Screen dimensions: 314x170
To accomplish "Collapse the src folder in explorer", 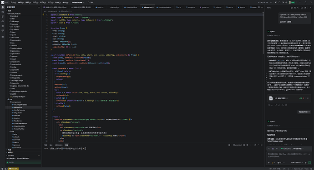I will [23, 99].
